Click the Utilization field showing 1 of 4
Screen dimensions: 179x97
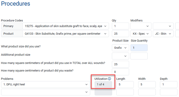pyautogui.click(x=103, y=84)
